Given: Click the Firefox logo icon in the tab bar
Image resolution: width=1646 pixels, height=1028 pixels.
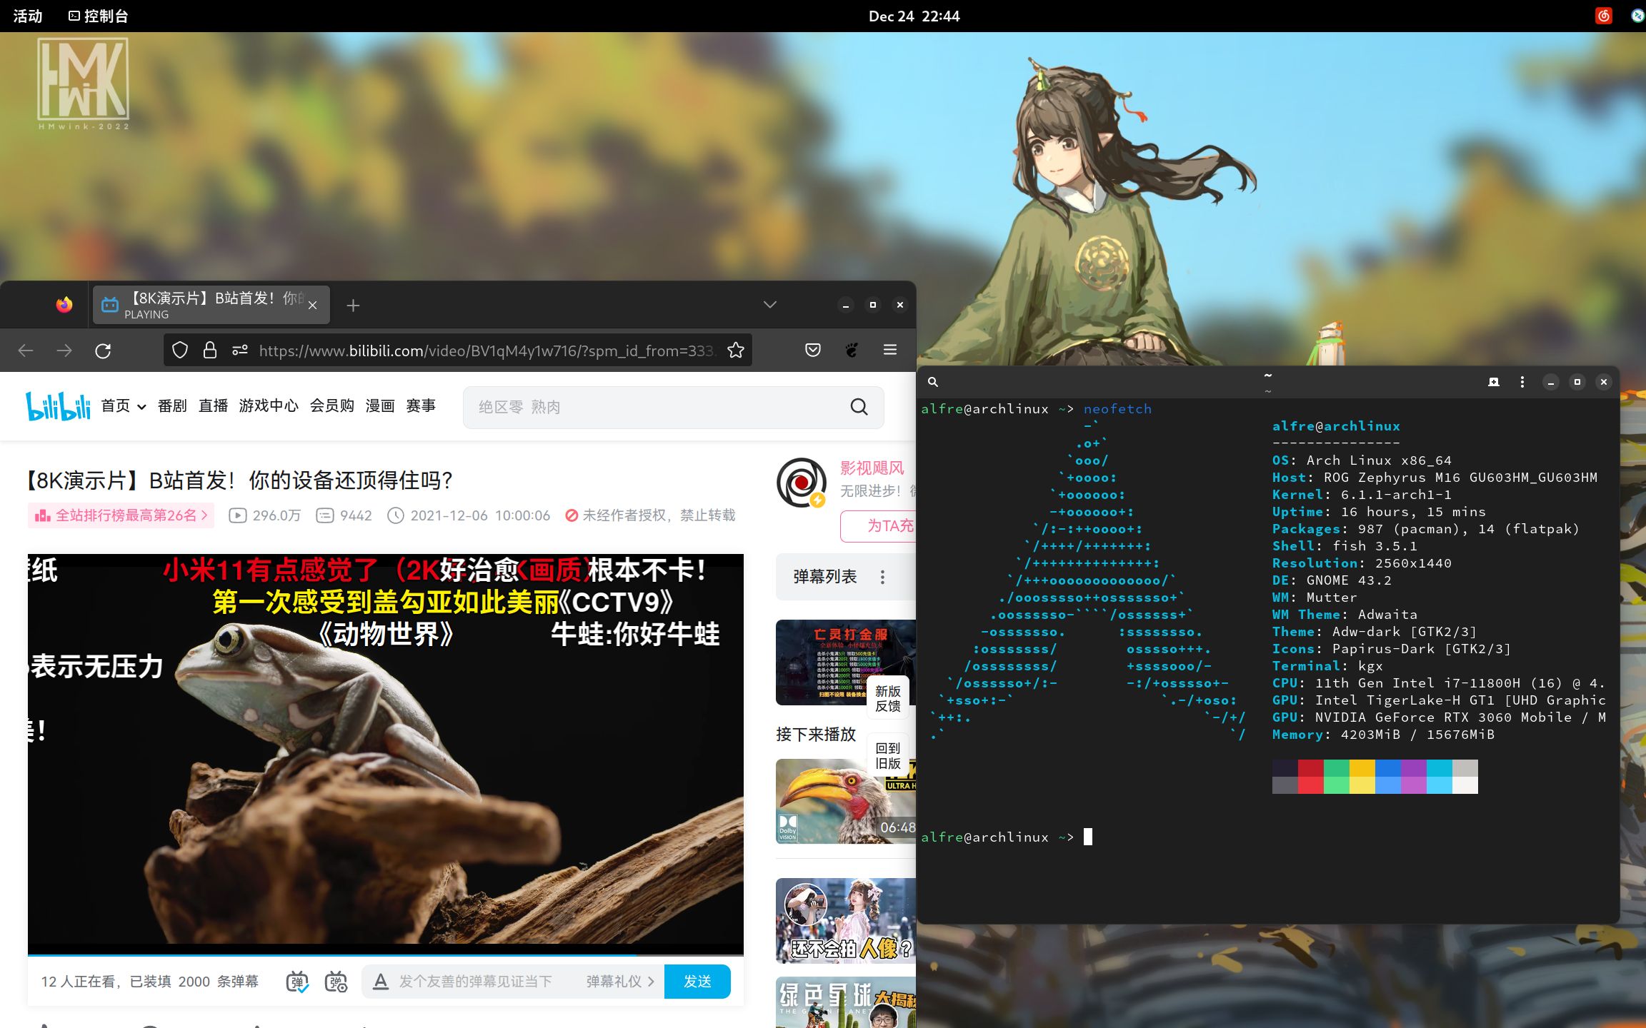Looking at the screenshot, I should tap(64, 305).
